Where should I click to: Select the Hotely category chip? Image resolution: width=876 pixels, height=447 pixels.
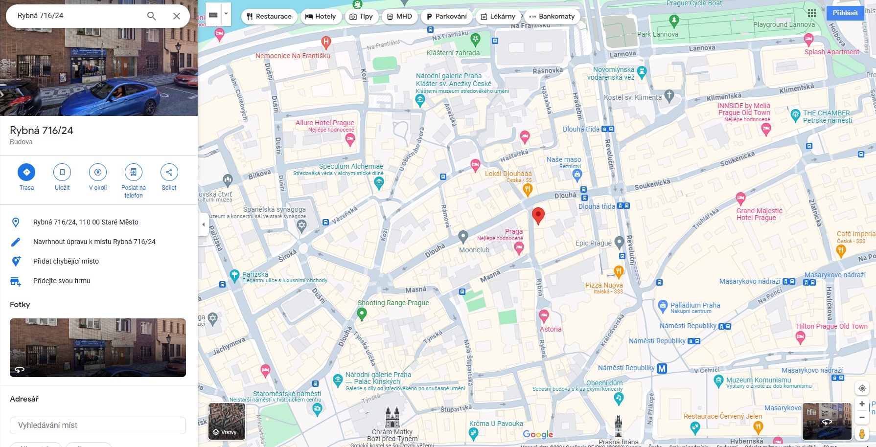[321, 16]
